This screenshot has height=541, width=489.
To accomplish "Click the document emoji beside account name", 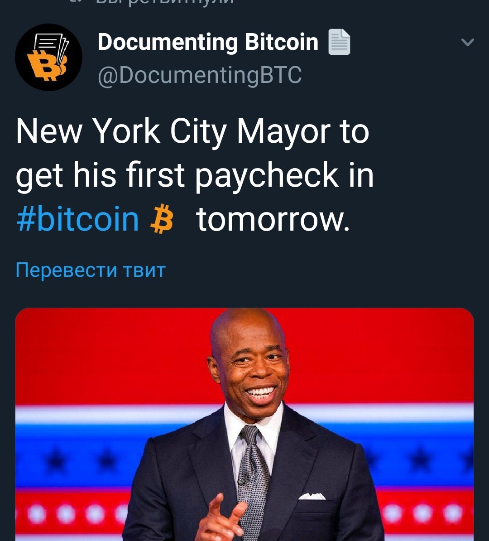I will [x=339, y=42].
